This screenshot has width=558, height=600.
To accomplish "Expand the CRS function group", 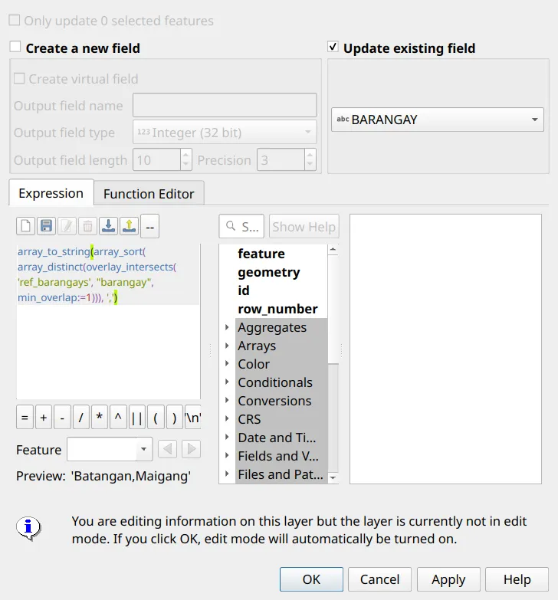I will (x=227, y=418).
